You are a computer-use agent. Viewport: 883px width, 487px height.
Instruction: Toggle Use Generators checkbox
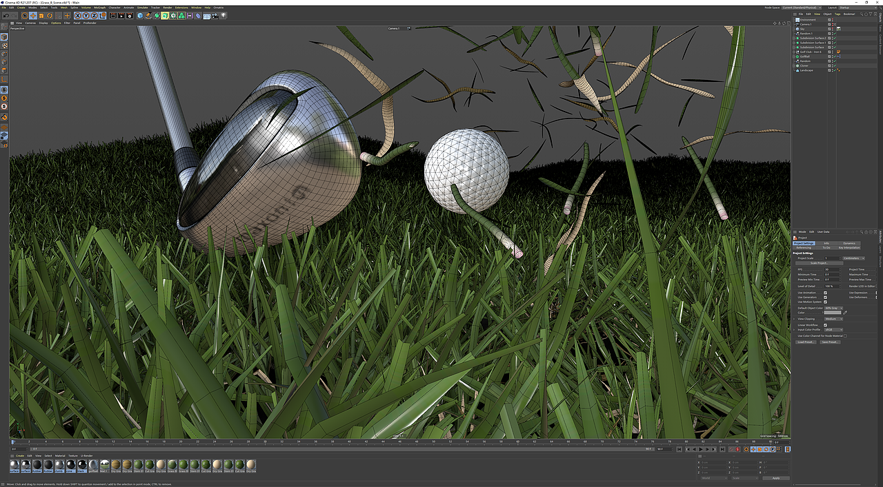tap(826, 298)
